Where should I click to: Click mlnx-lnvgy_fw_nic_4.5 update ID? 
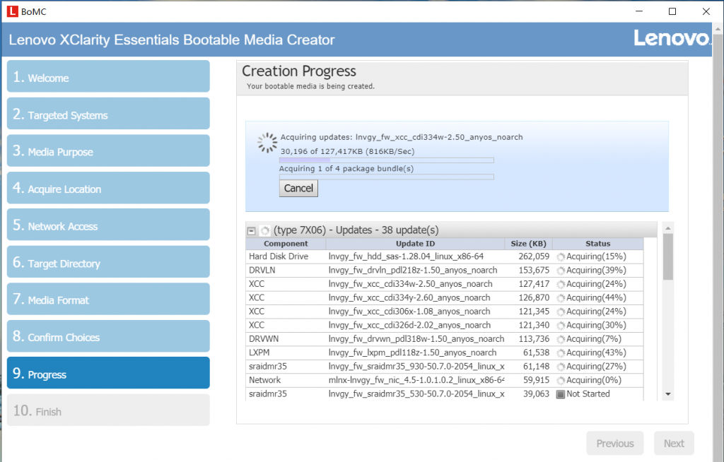pyautogui.click(x=416, y=380)
